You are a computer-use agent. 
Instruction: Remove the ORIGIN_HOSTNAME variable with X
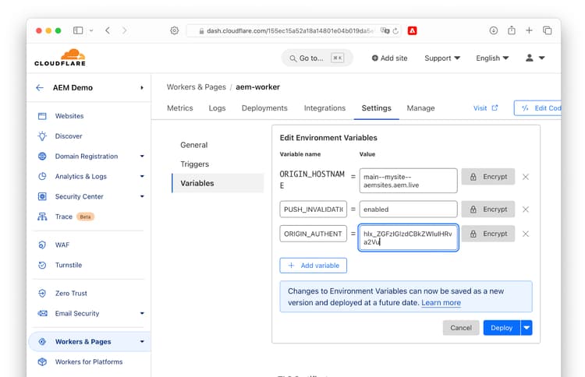tap(525, 177)
